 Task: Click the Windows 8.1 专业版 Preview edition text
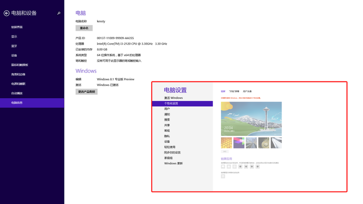coord(115,79)
